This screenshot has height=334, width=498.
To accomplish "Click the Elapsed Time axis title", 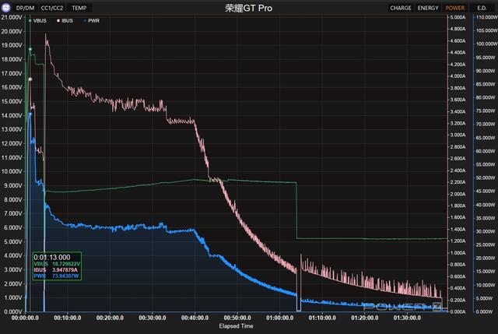I will coord(236,326).
